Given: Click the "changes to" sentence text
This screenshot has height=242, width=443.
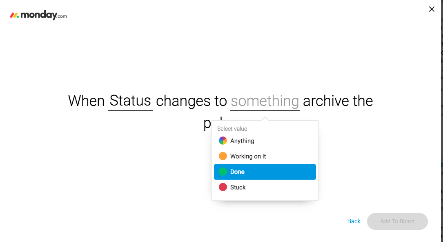Looking at the screenshot, I should click(x=191, y=101).
